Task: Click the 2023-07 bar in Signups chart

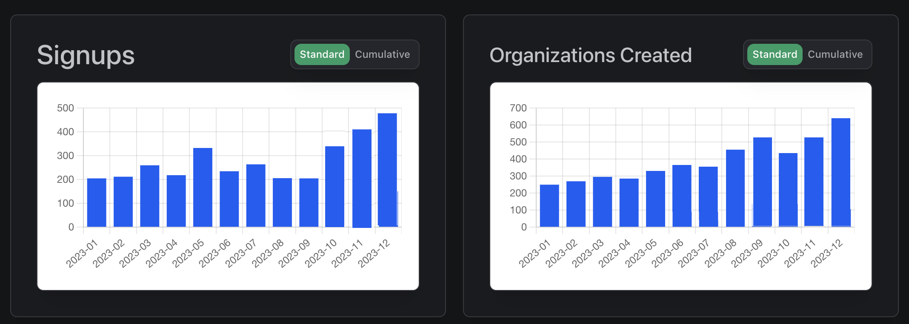Action: click(x=256, y=195)
